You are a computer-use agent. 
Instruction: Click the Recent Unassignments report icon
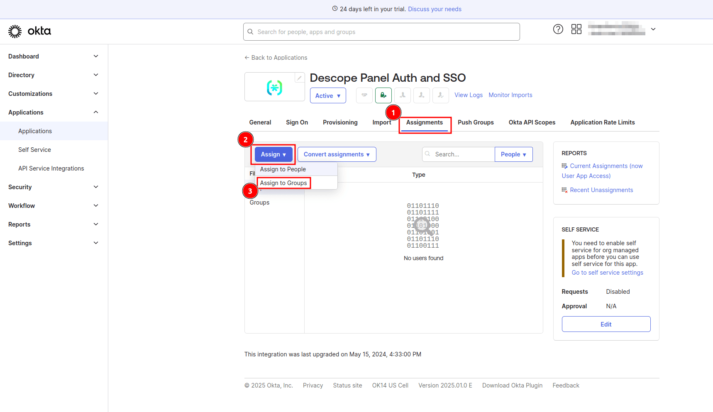tap(564, 190)
